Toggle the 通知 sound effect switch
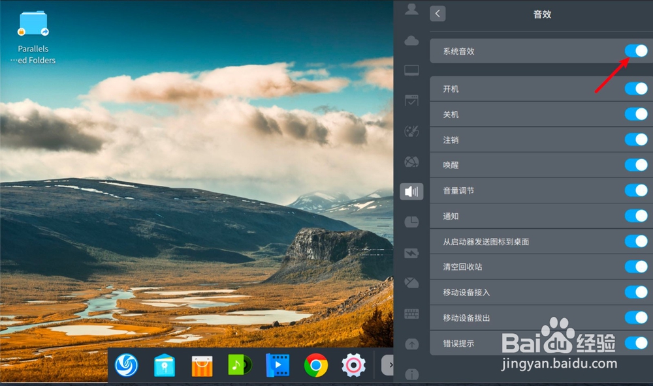The height and width of the screenshot is (386, 653). pos(636,215)
